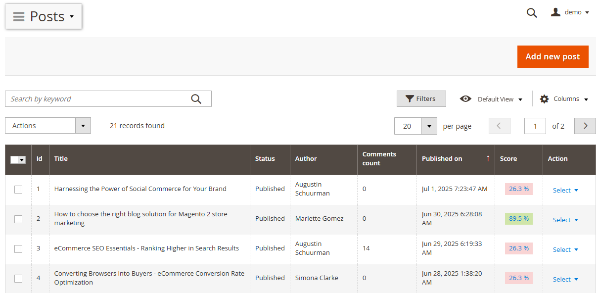
Task: Click the green 89.5 % score badge
Action: pos(518,219)
